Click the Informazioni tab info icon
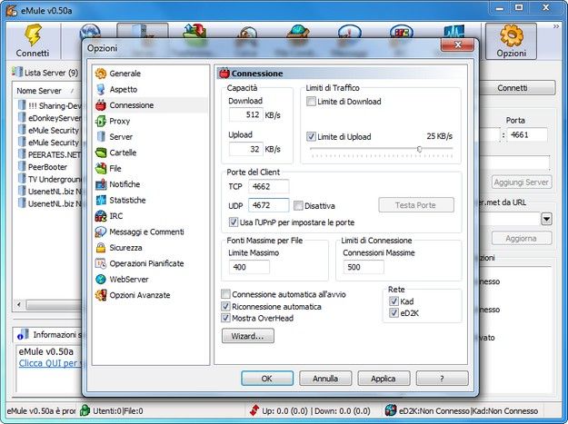The height and width of the screenshot is (424, 568). (23, 335)
